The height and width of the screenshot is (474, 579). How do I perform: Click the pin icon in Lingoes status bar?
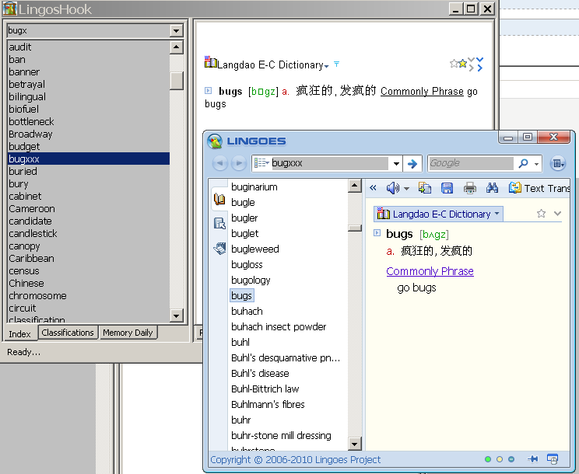[532, 459]
